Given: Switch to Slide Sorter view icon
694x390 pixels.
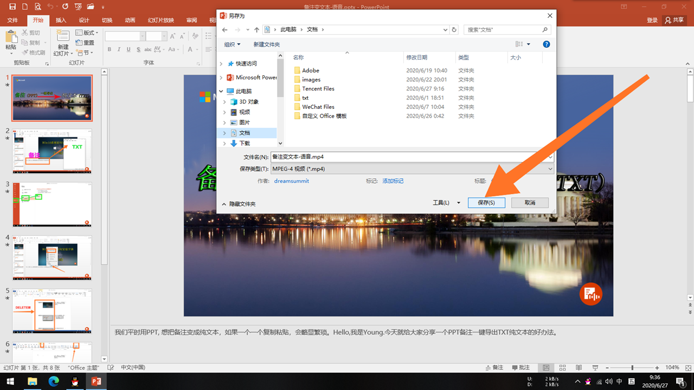Looking at the screenshot, I should tap(562, 367).
